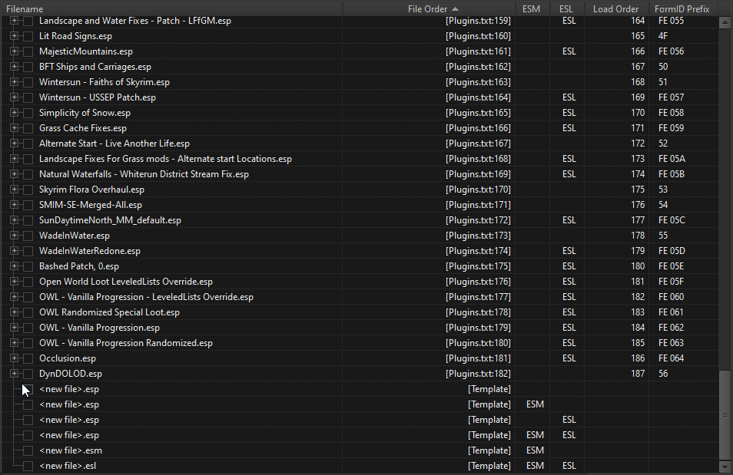Click the ESL flag on the MajesticMountains.esp row
The image size is (733, 475).
point(569,51)
